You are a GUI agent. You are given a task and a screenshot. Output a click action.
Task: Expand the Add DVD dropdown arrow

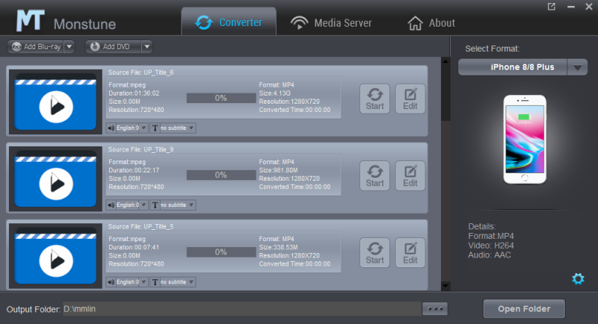tap(147, 46)
